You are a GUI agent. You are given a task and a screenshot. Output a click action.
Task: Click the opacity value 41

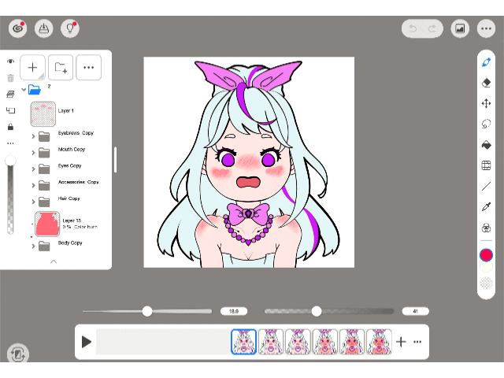pos(415,311)
